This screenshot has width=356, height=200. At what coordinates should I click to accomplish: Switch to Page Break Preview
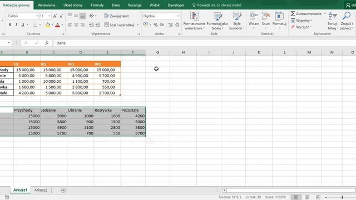click(318, 197)
